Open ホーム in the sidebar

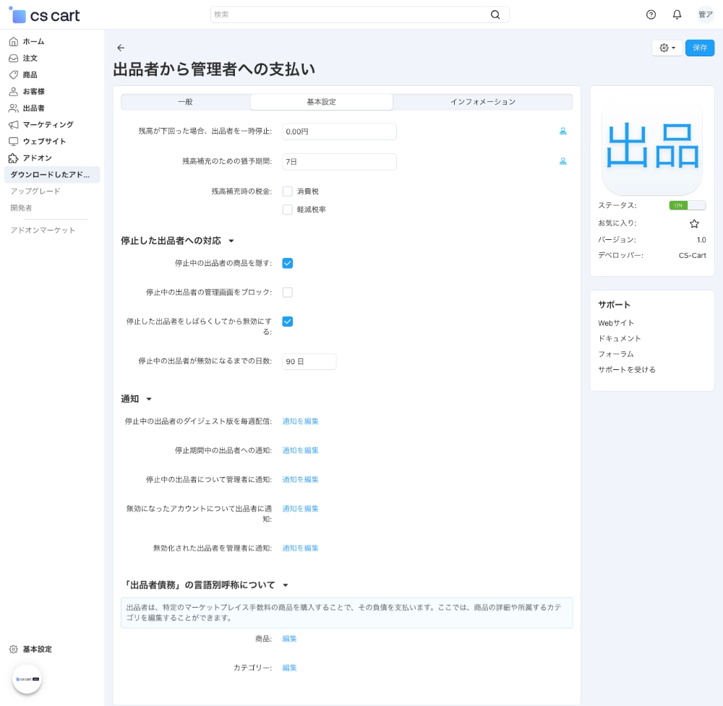click(33, 41)
